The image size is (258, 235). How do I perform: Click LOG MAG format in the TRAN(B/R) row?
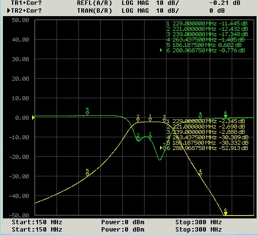point(135,11)
